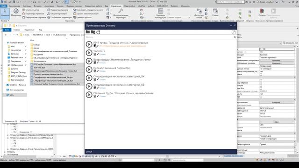Run Спецификация нескольких категорий_ВК script
Image resolution: width=299 pixels, height=168 pixels.
click(89, 78)
